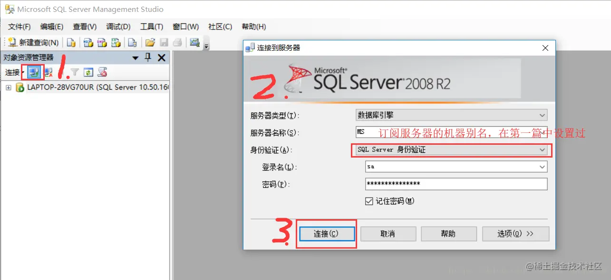Click the Filter funnel icon
The image size is (611, 280).
click(75, 72)
